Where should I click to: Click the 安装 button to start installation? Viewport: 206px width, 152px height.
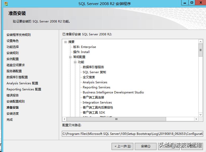tap(145, 146)
